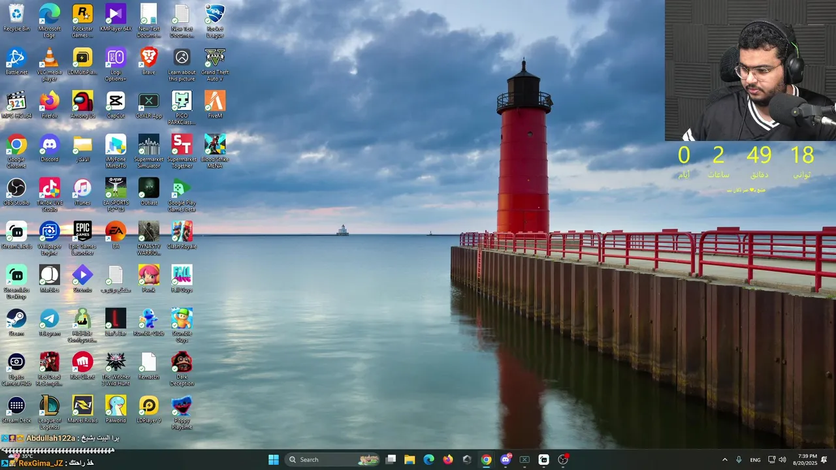Select the Fall Guys desktop icon
Screen dimensions: 836x470
182,279
